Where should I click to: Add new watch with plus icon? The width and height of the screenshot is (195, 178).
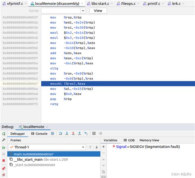pos(104,147)
